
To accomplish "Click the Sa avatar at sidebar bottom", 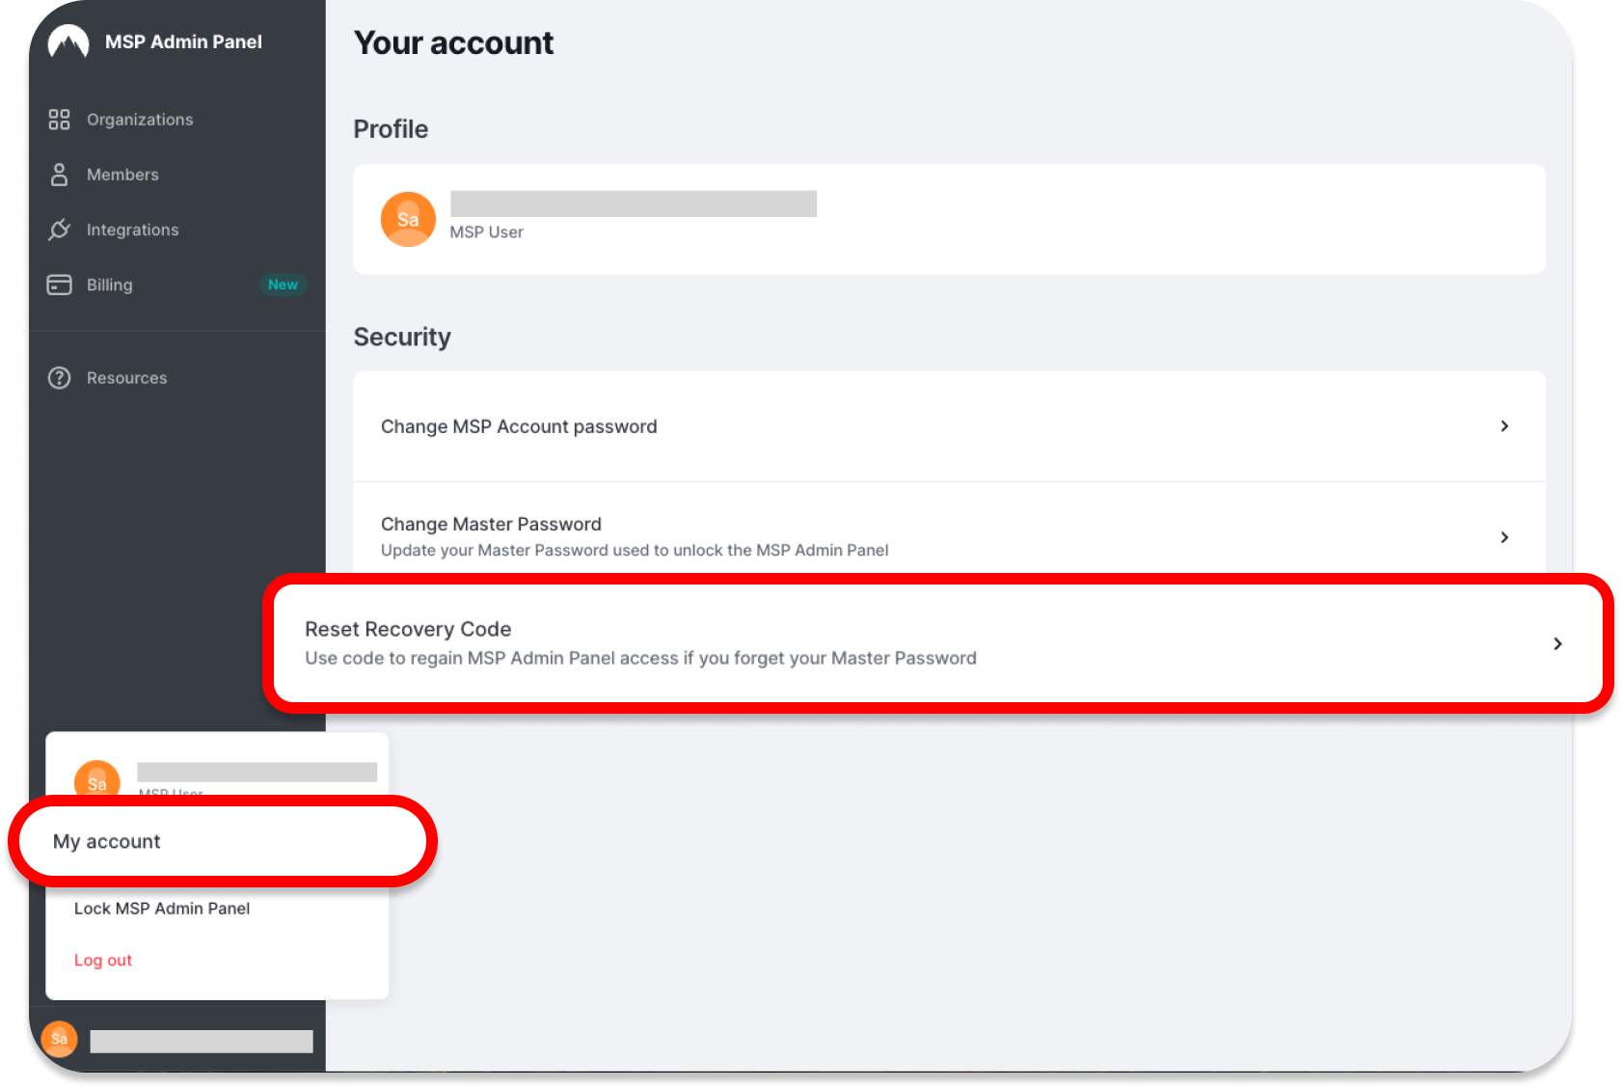I will tap(59, 1039).
